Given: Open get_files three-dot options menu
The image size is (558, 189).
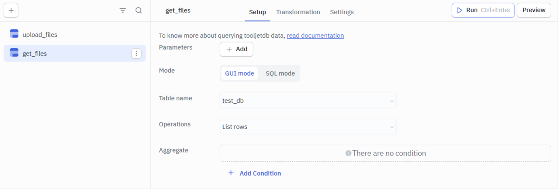Looking at the screenshot, I should point(136,53).
